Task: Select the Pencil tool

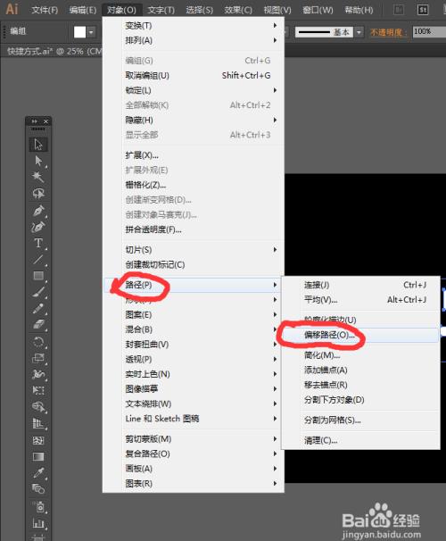Action: [38, 309]
